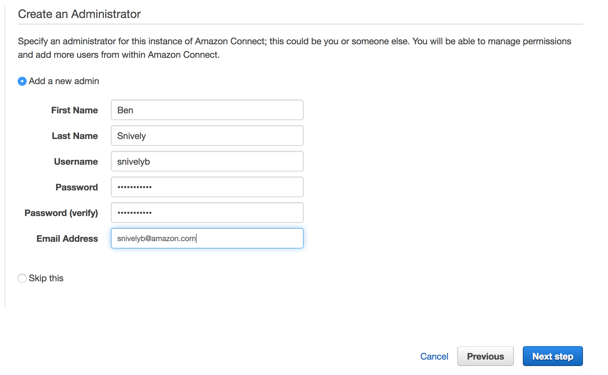
Task: Click the 'First Name' label text
Action: point(75,110)
